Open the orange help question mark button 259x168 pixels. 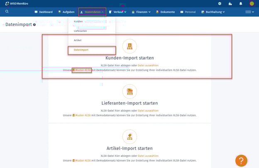[x=241, y=161]
